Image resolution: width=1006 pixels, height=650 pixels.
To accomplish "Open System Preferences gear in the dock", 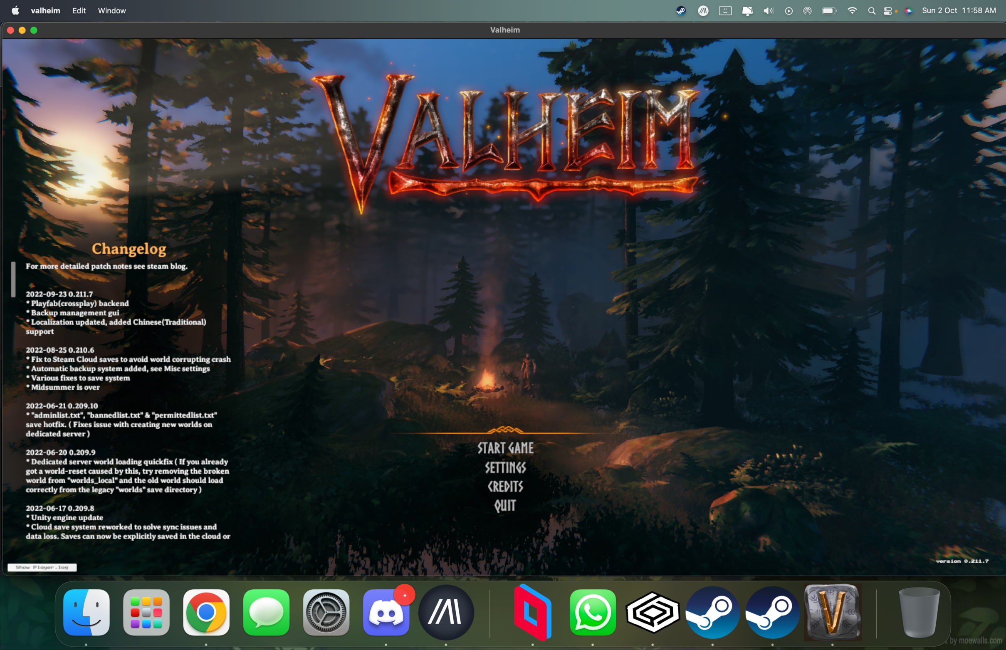I will pos(326,612).
